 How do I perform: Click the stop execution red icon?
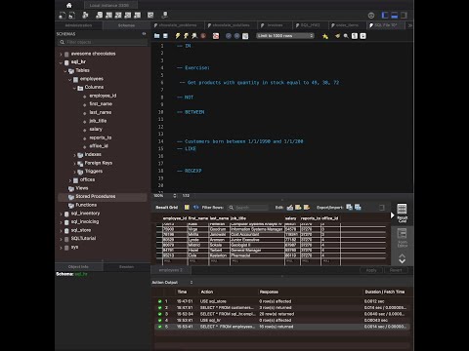[x=203, y=36]
